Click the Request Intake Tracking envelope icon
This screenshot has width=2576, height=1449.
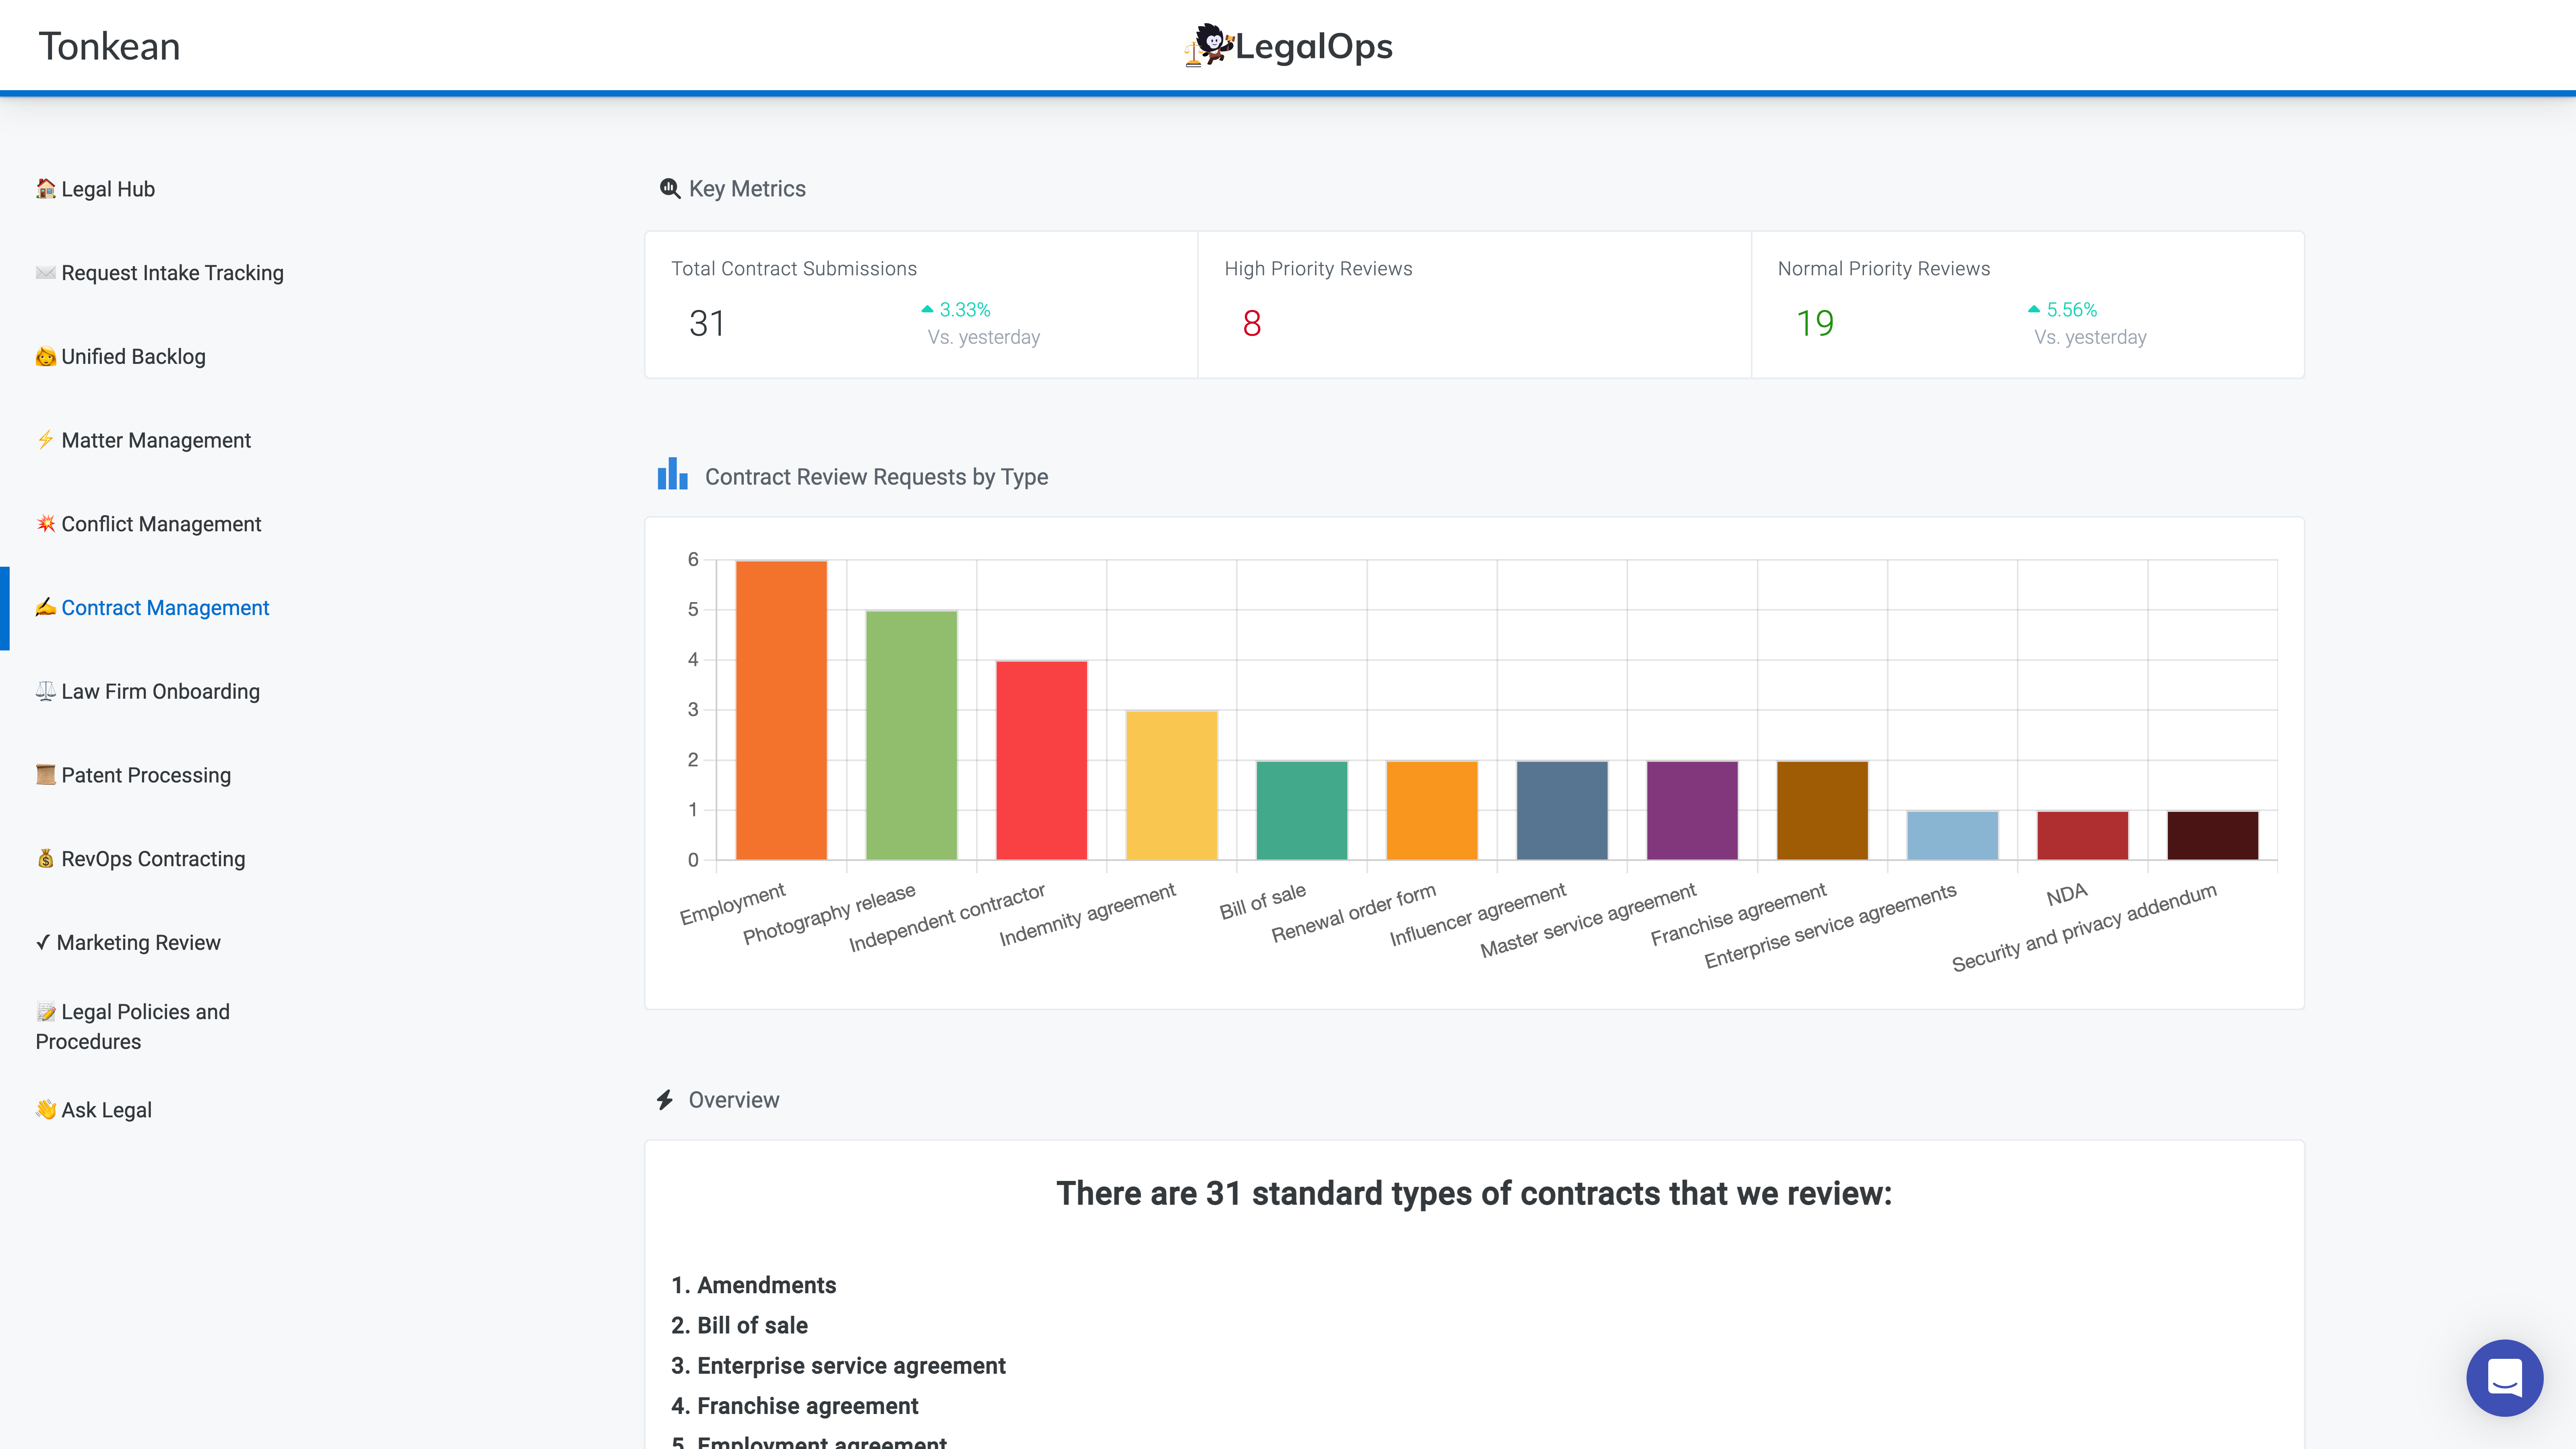tap(45, 272)
